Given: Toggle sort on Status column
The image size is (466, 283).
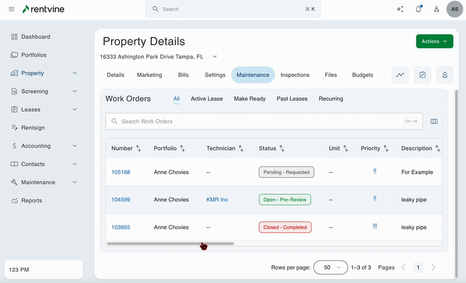Looking at the screenshot, I should [281, 149].
